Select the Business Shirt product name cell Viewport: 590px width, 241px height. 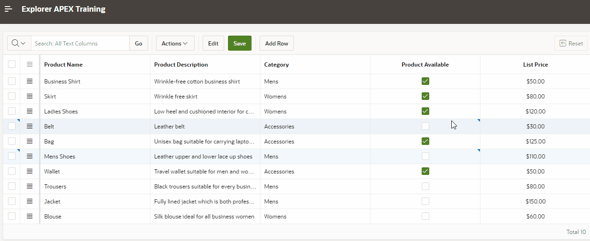tap(95, 81)
